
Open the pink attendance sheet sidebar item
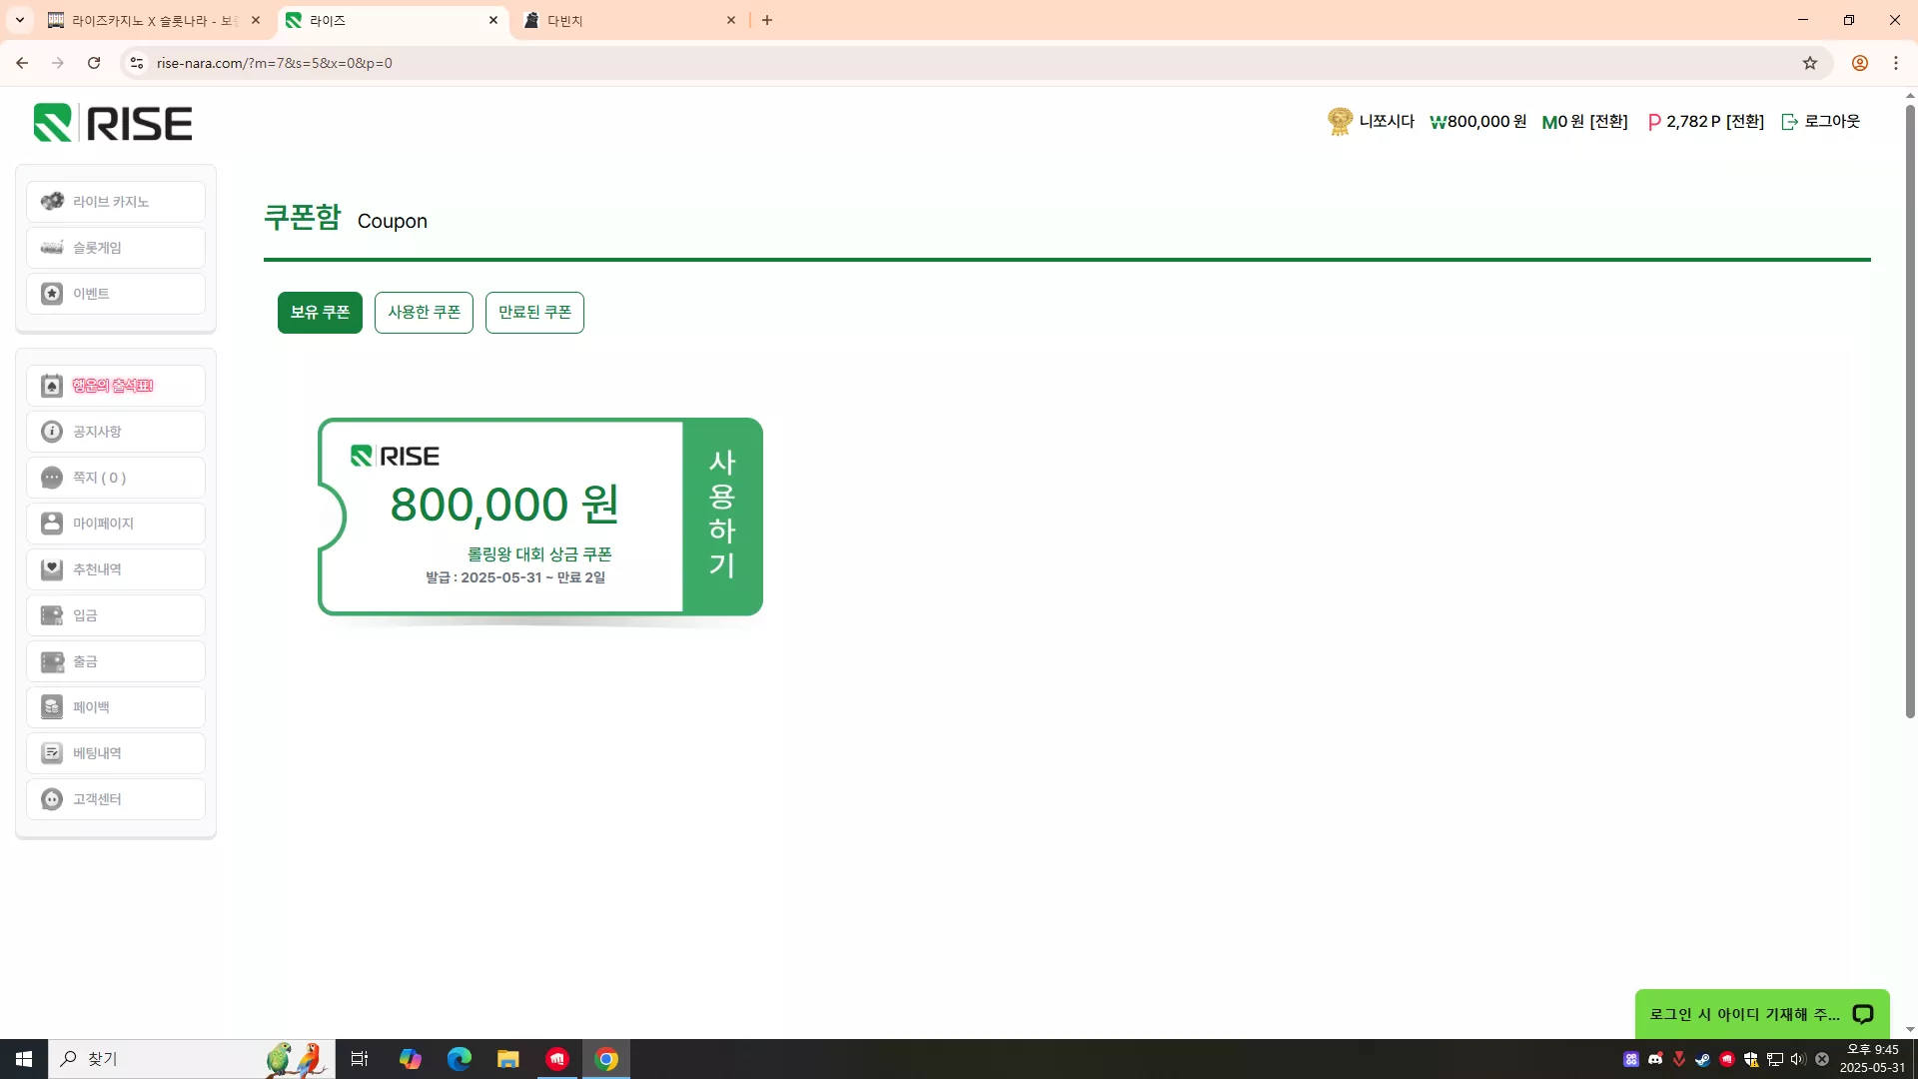click(x=116, y=386)
